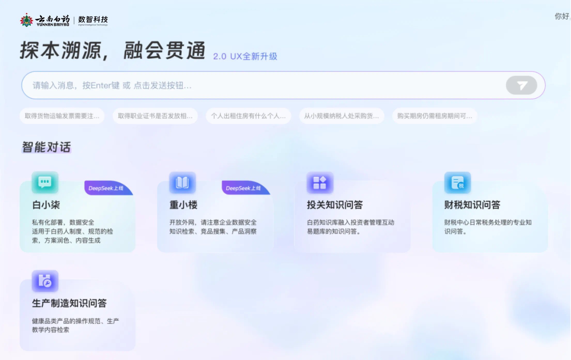Image resolution: width=571 pixels, height=360 pixels.
Task: Click the send message paper-plane button
Action: pyautogui.click(x=521, y=85)
